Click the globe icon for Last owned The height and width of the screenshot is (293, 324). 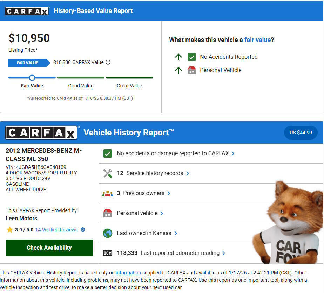tap(108, 233)
